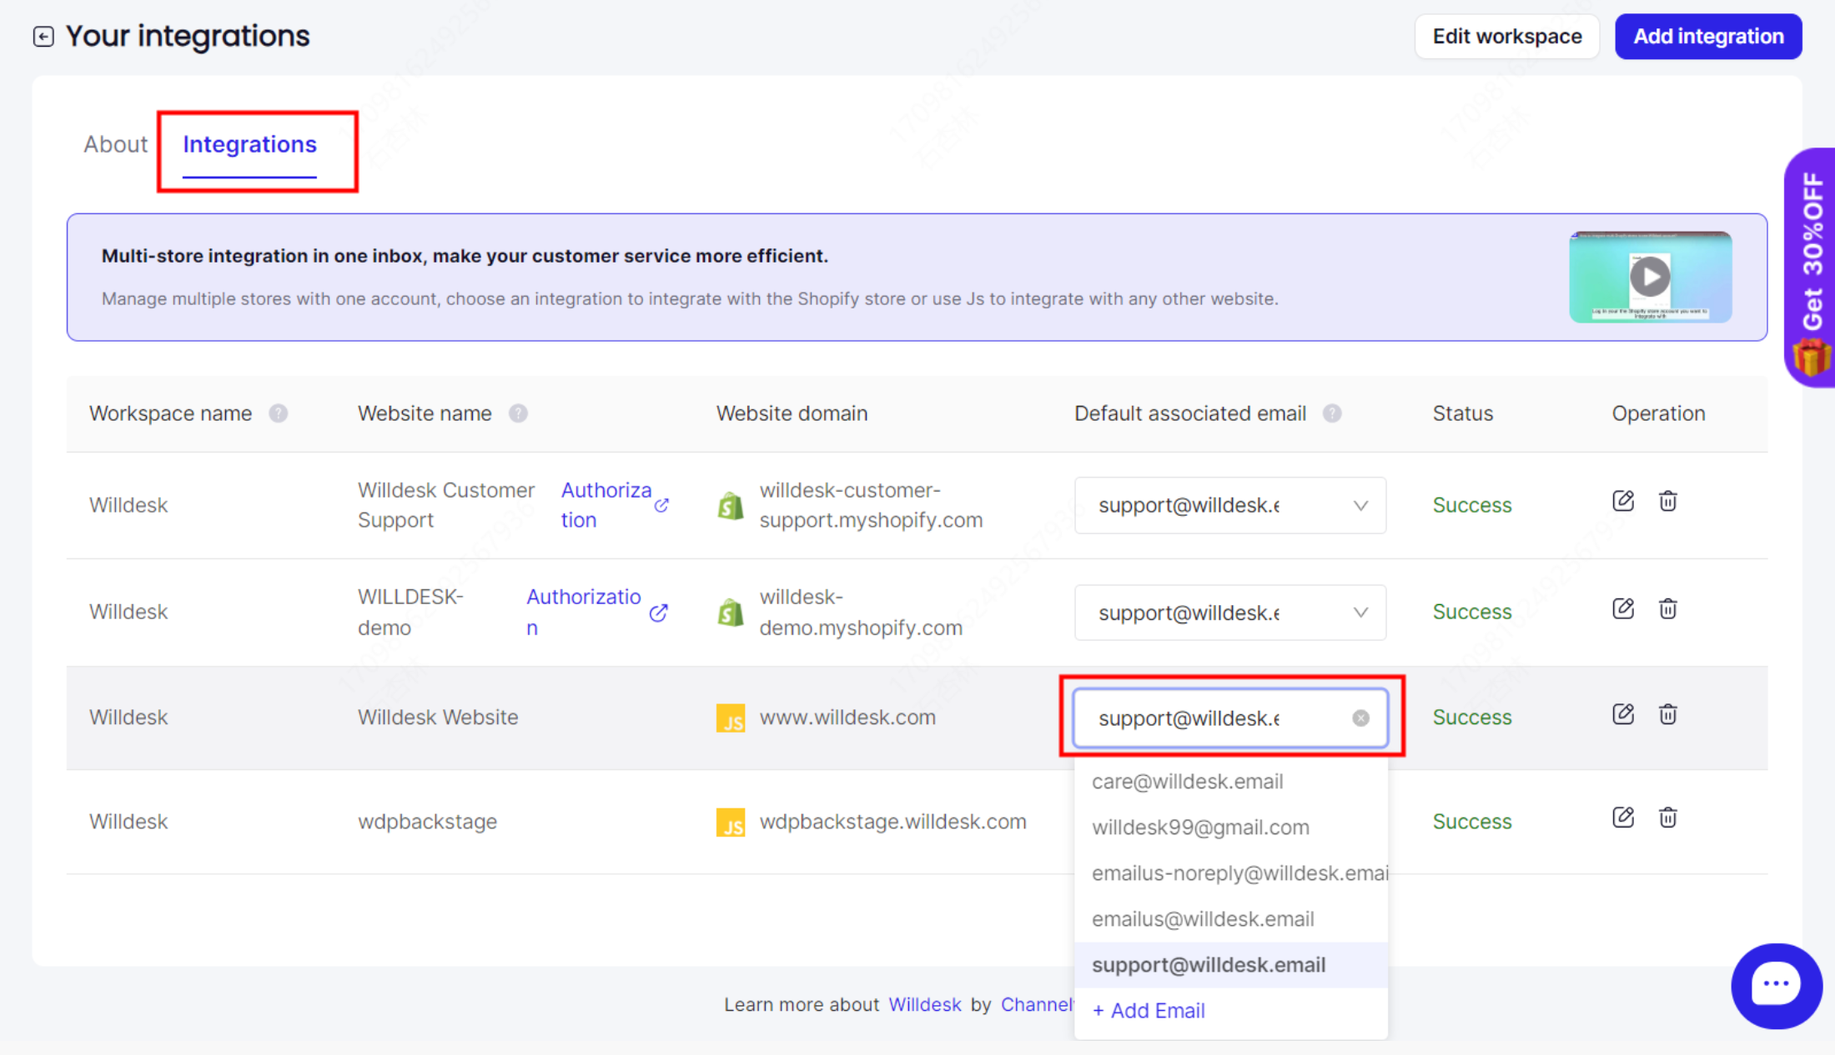Click help icon beside Website name
This screenshot has width=1835, height=1055.
pos(518,413)
